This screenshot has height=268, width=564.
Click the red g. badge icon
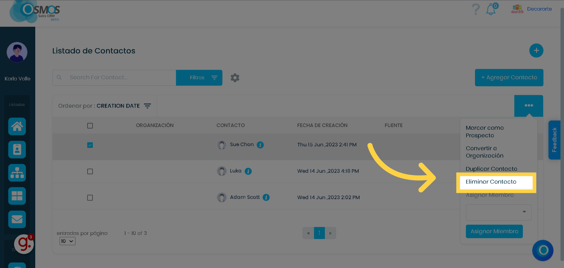click(24, 244)
